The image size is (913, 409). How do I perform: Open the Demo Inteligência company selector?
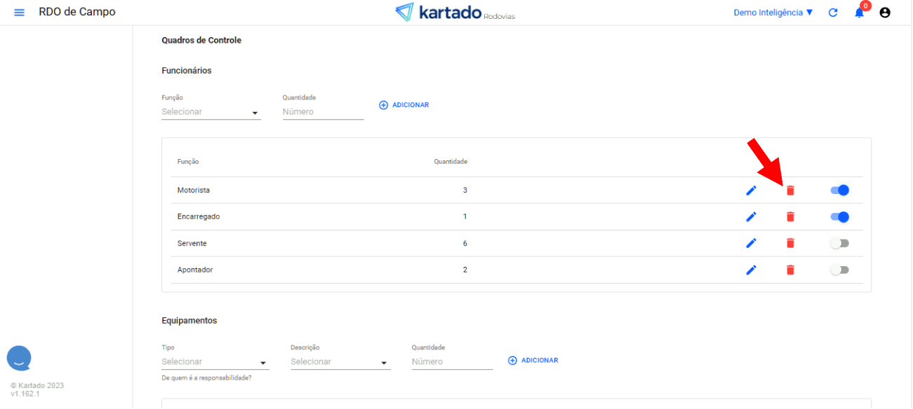(773, 13)
